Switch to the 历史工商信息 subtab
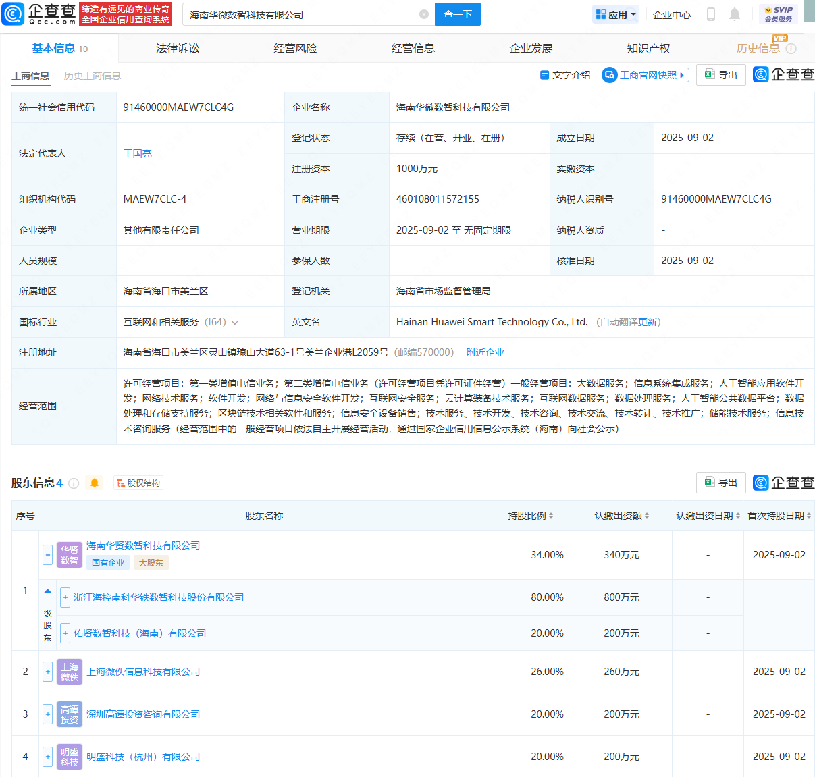This screenshot has width=815, height=777. click(93, 76)
